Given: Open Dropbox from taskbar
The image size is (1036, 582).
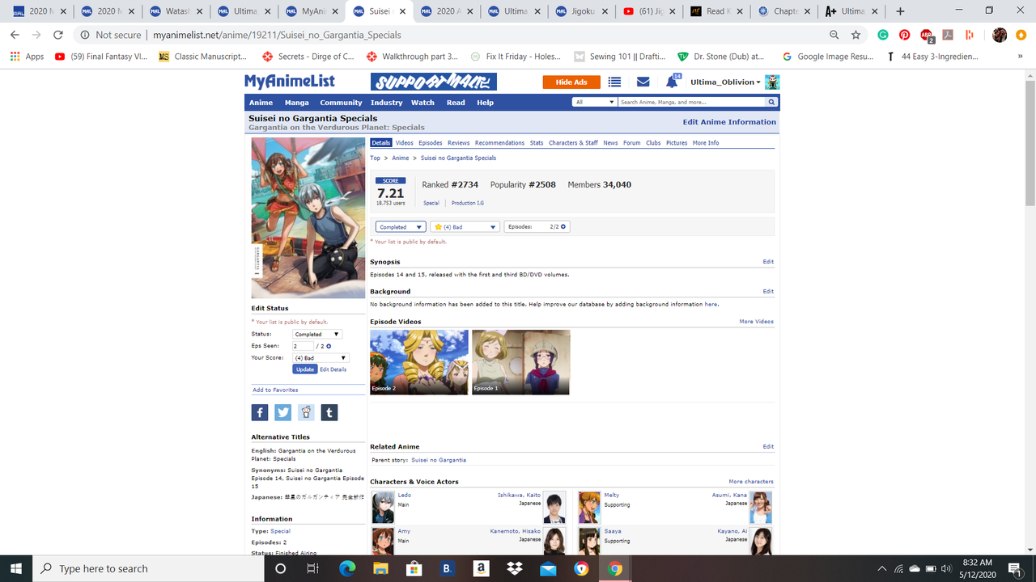Looking at the screenshot, I should (515, 568).
